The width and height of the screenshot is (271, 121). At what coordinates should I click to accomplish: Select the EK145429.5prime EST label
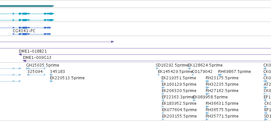[175, 72]
